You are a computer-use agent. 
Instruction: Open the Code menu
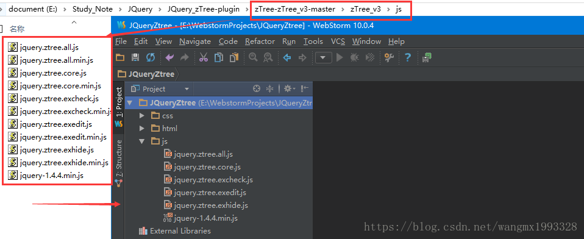[228, 41]
